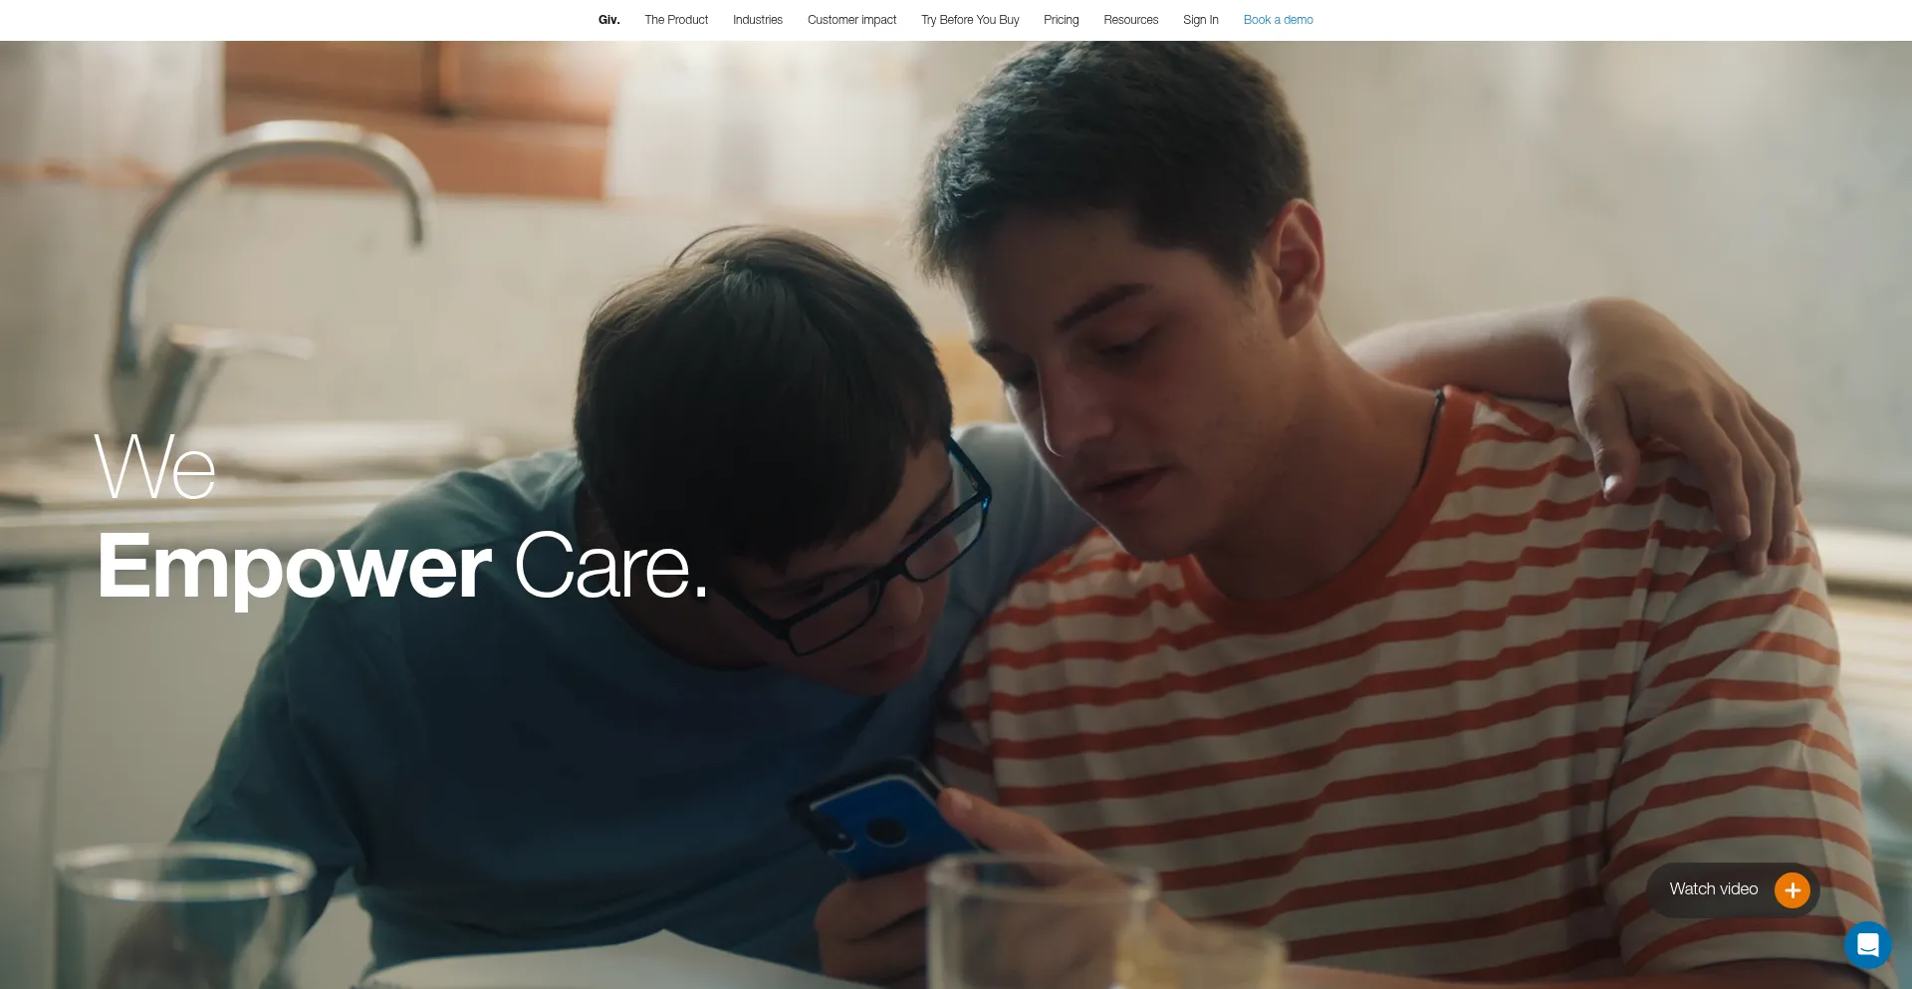1912x989 pixels.
Task: Open the Pricing page link
Action: (1062, 20)
